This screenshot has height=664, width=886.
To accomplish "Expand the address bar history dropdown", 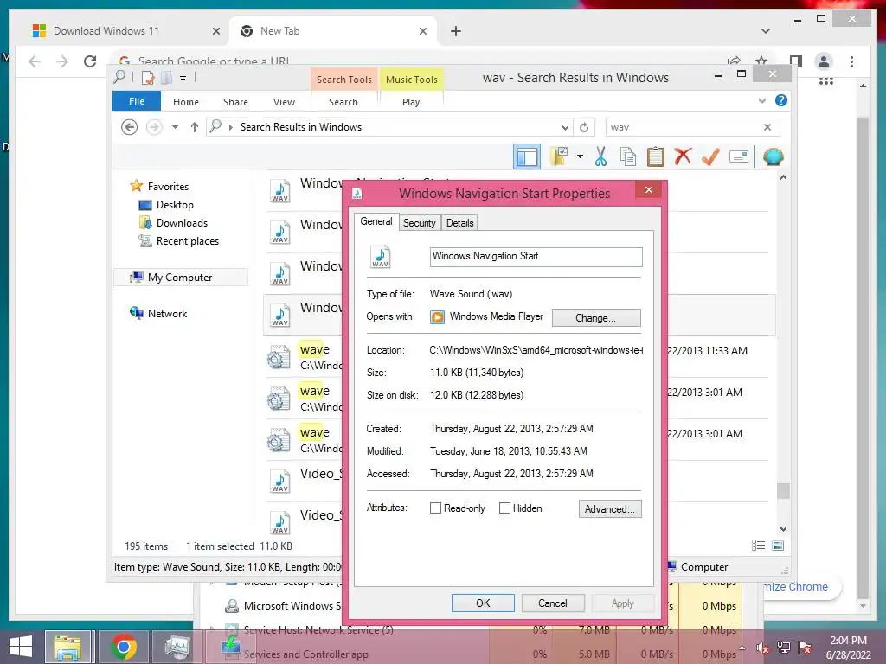I will pos(564,127).
